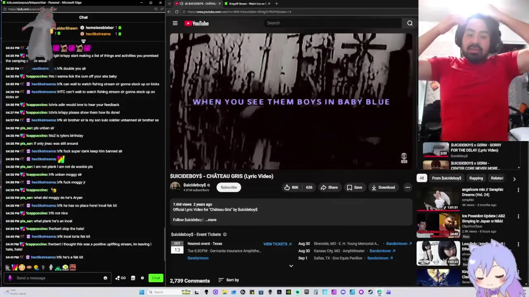Image resolution: width=529 pixels, height=297 pixels.
Task: Open Microsoft Edge in the taskbar
Action: coord(379,292)
